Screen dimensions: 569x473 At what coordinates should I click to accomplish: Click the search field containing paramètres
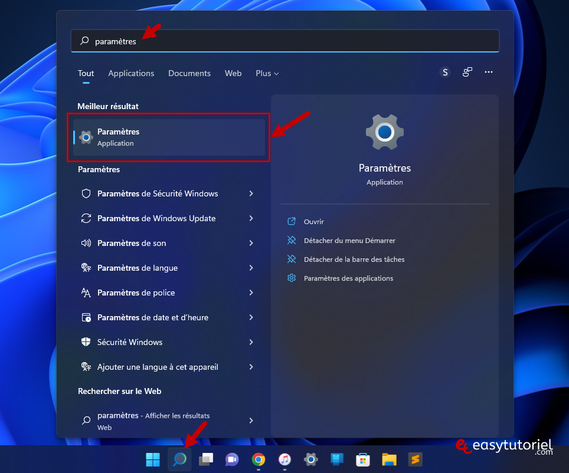pyautogui.click(x=285, y=41)
